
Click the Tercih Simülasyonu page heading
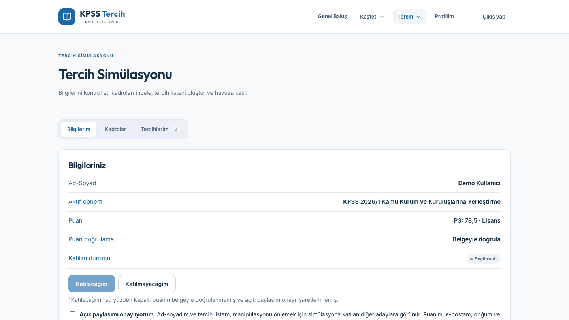tap(115, 74)
